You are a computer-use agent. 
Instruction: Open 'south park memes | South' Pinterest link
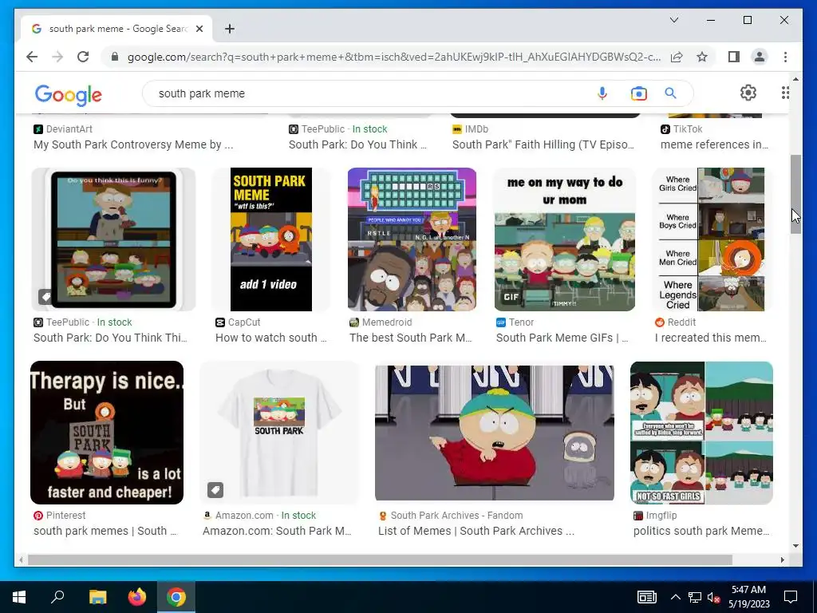(x=105, y=531)
